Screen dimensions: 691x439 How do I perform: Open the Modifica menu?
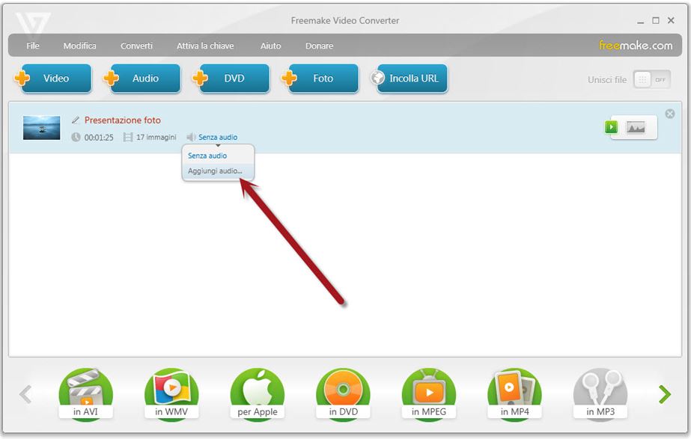[80, 46]
